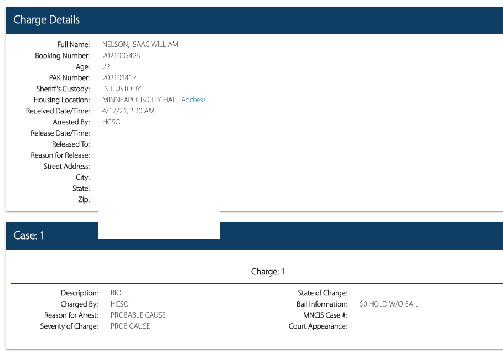Click the Charge Details header bar
Image resolution: width=503 pixels, height=358 pixels.
[x=254, y=20]
